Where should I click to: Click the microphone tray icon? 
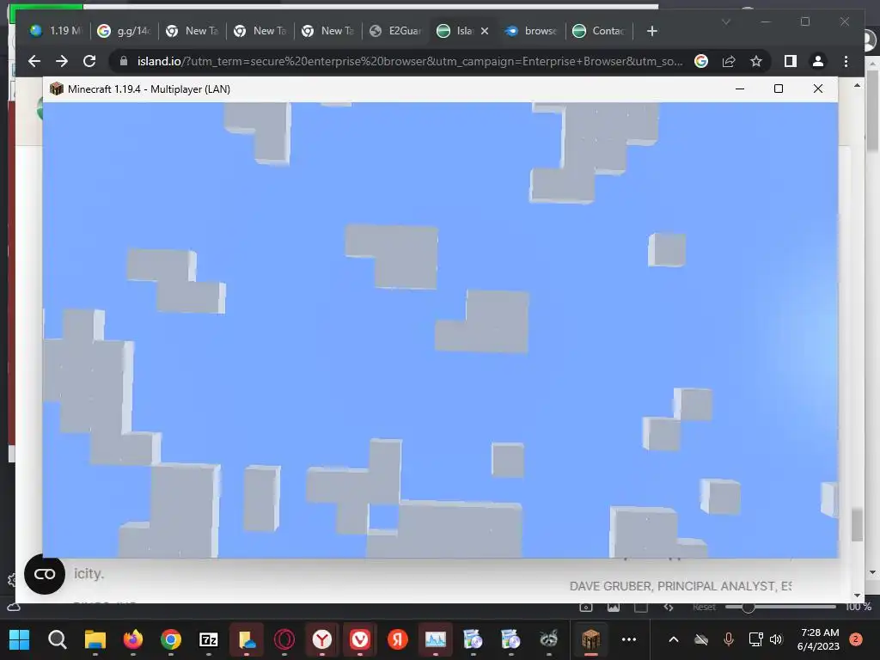click(729, 639)
